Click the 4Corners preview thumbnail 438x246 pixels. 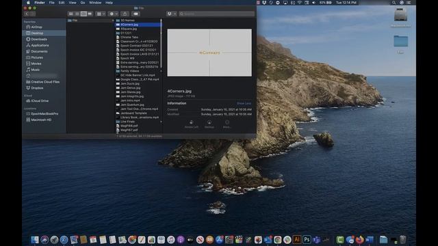click(209, 53)
